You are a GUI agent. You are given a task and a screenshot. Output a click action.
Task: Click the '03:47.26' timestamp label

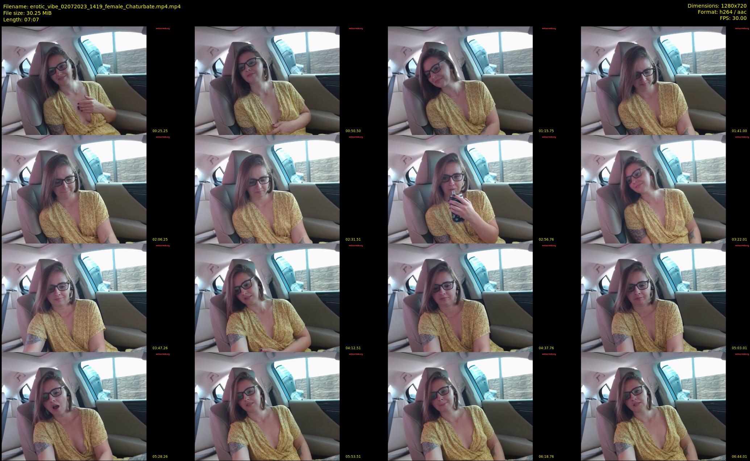160,348
